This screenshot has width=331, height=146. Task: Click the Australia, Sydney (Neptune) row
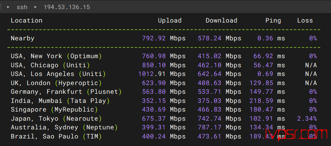(164, 127)
